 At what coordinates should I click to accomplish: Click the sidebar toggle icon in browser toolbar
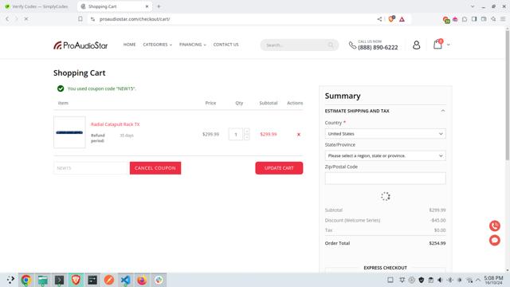point(474,19)
